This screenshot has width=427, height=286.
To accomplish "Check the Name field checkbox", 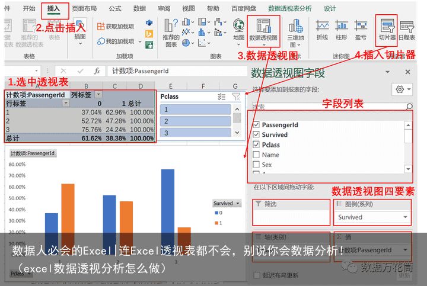I will pyautogui.click(x=256, y=155).
